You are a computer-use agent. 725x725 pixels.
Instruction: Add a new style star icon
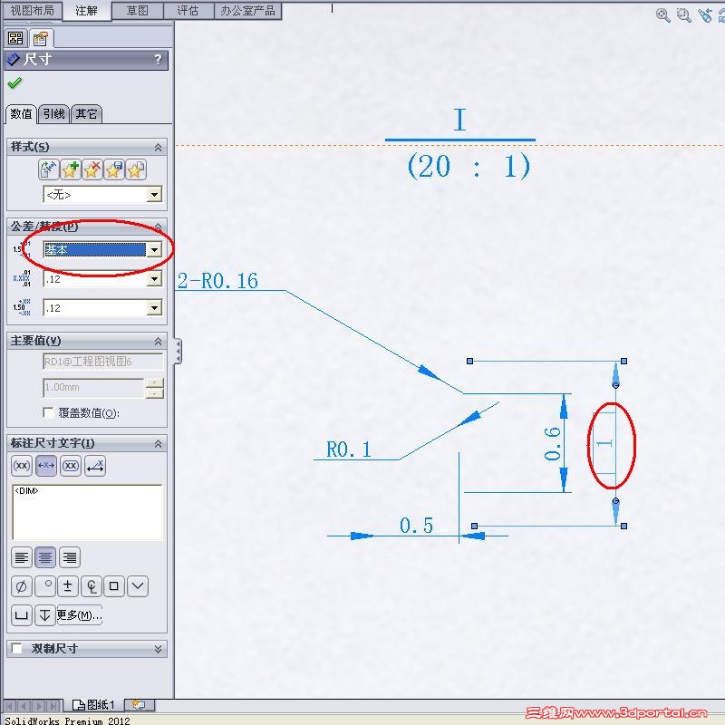click(x=71, y=169)
